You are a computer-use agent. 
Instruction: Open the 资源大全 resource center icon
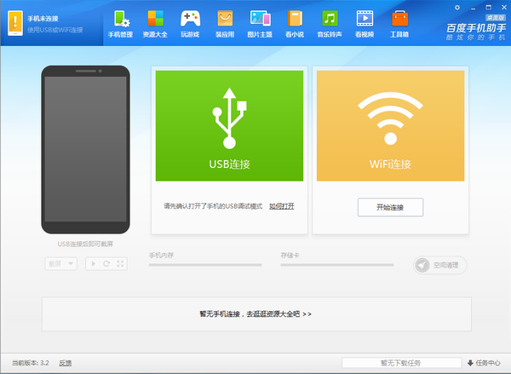(x=156, y=18)
